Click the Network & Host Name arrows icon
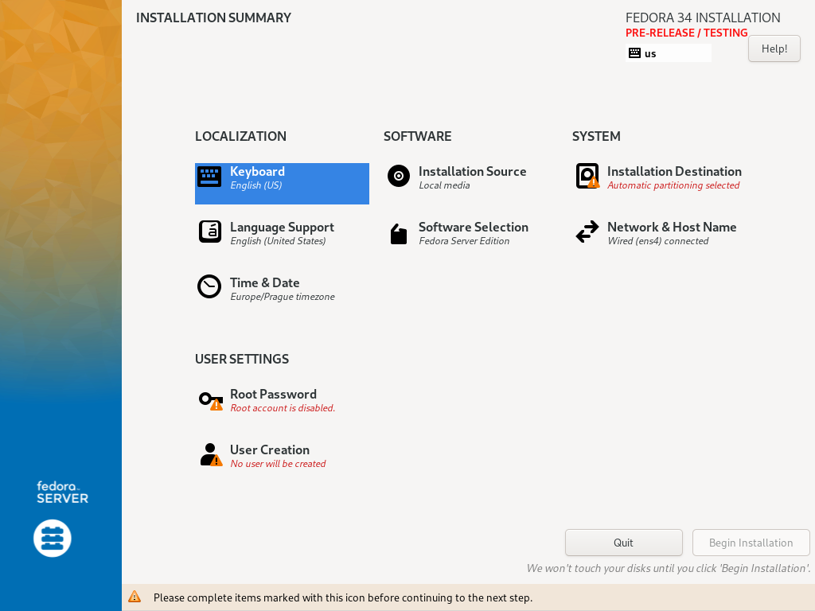 (587, 232)
